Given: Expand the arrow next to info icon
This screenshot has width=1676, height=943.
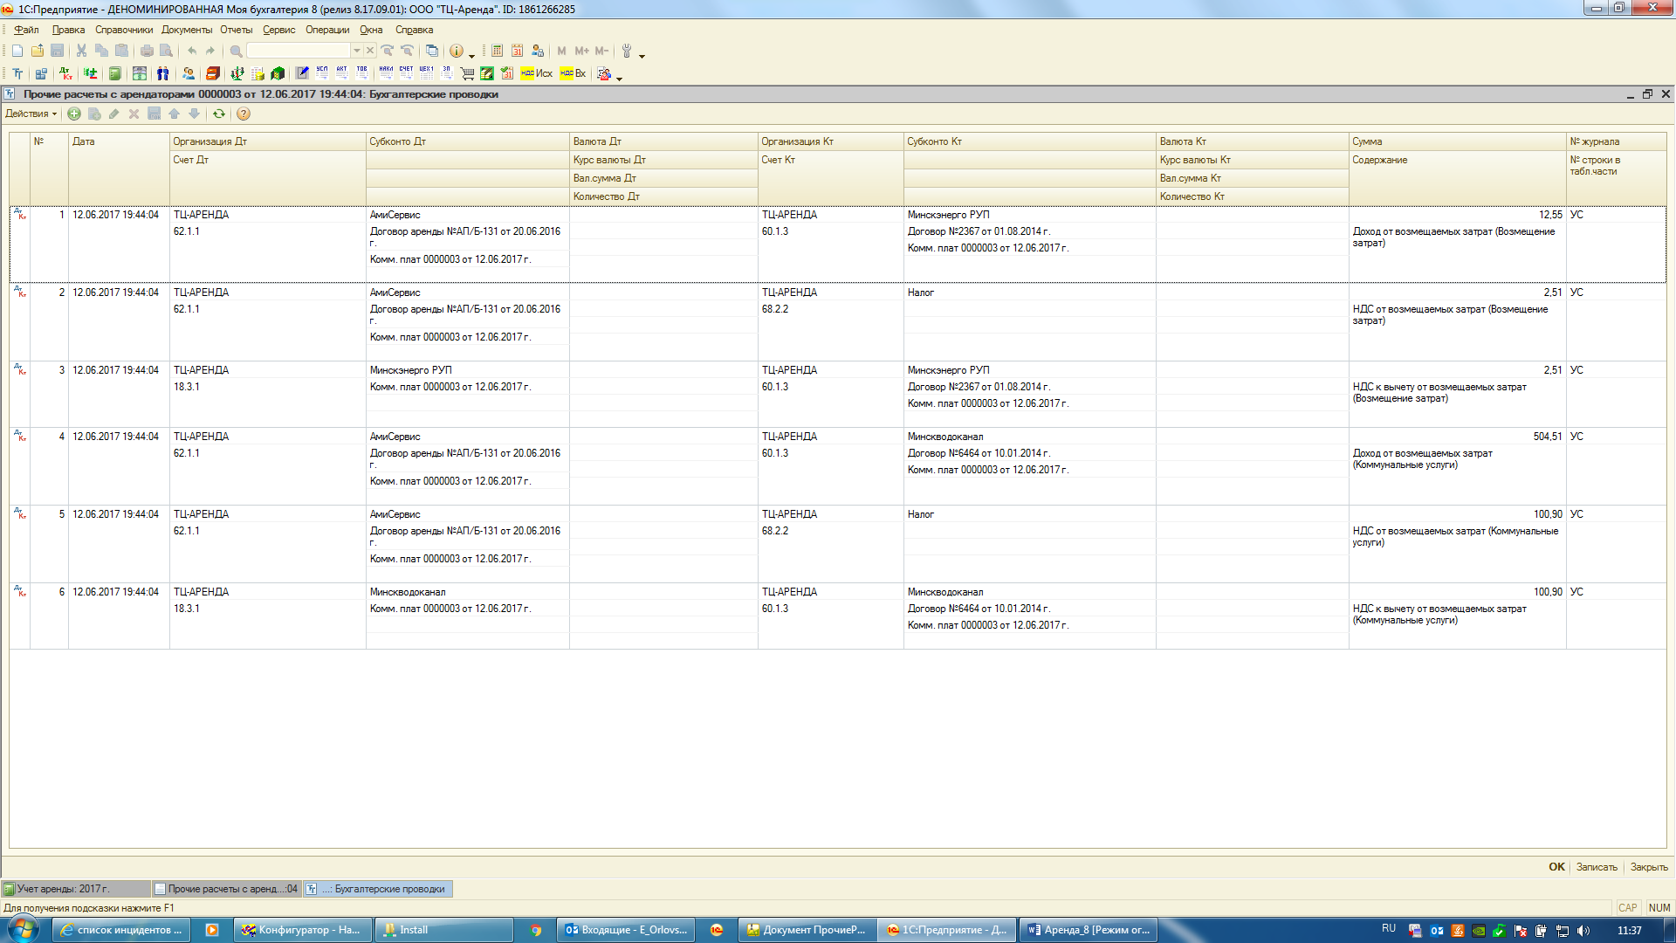Looking at the screenshot, I should click(471, 54).
